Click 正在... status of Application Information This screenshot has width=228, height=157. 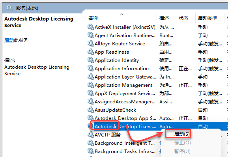pyautogui.click(x=185, y=69)
